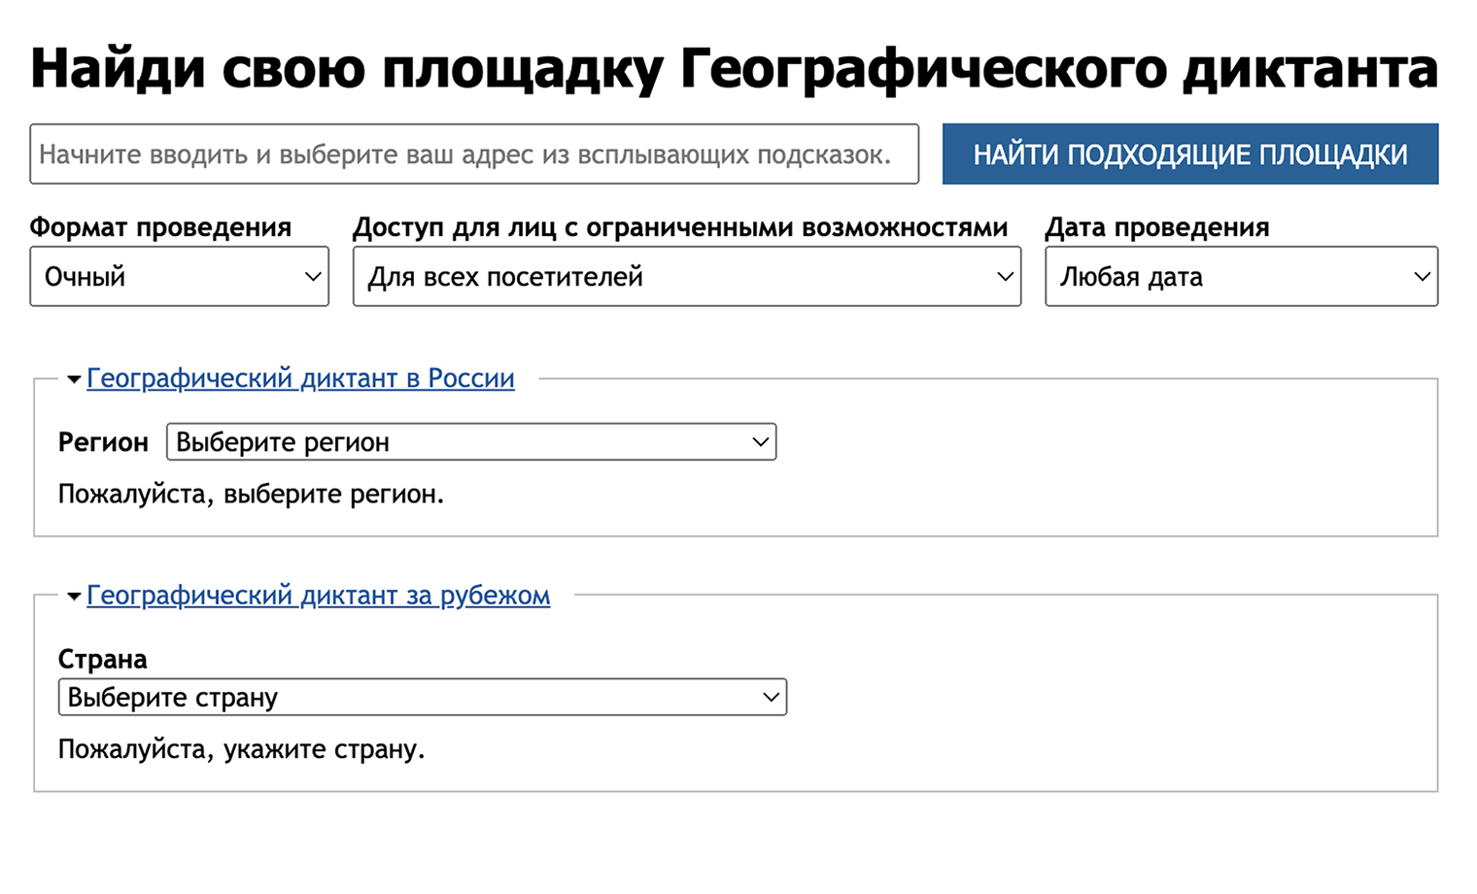Screen dimensions: 1477x894
Task: Click the Дата проведения label
Action: pyautogui.click(x=1157, y=227)
